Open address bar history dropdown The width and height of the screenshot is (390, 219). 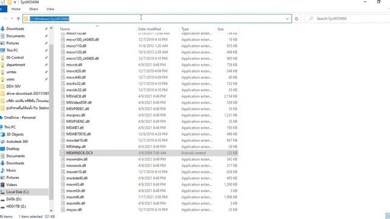[x=287, y=19]
